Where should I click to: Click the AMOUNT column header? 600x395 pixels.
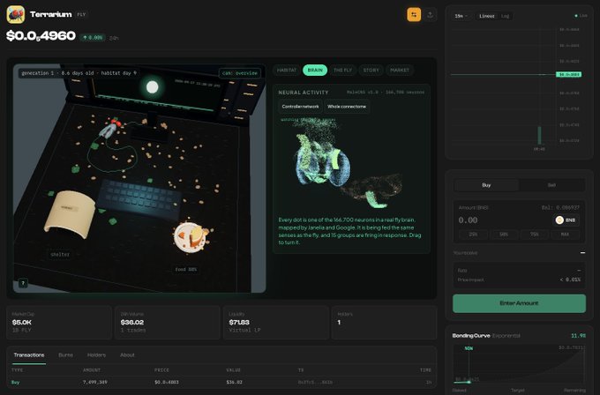(x=92, y=370)
